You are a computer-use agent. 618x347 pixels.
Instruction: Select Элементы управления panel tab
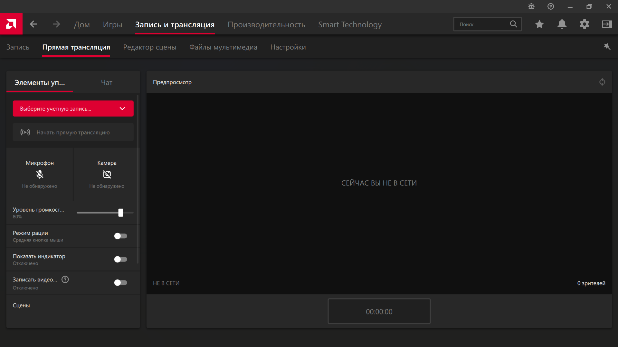coord(40,83)
